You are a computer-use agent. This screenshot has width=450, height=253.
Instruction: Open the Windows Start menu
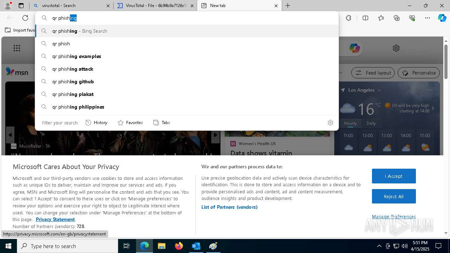[x=8, y=246]
